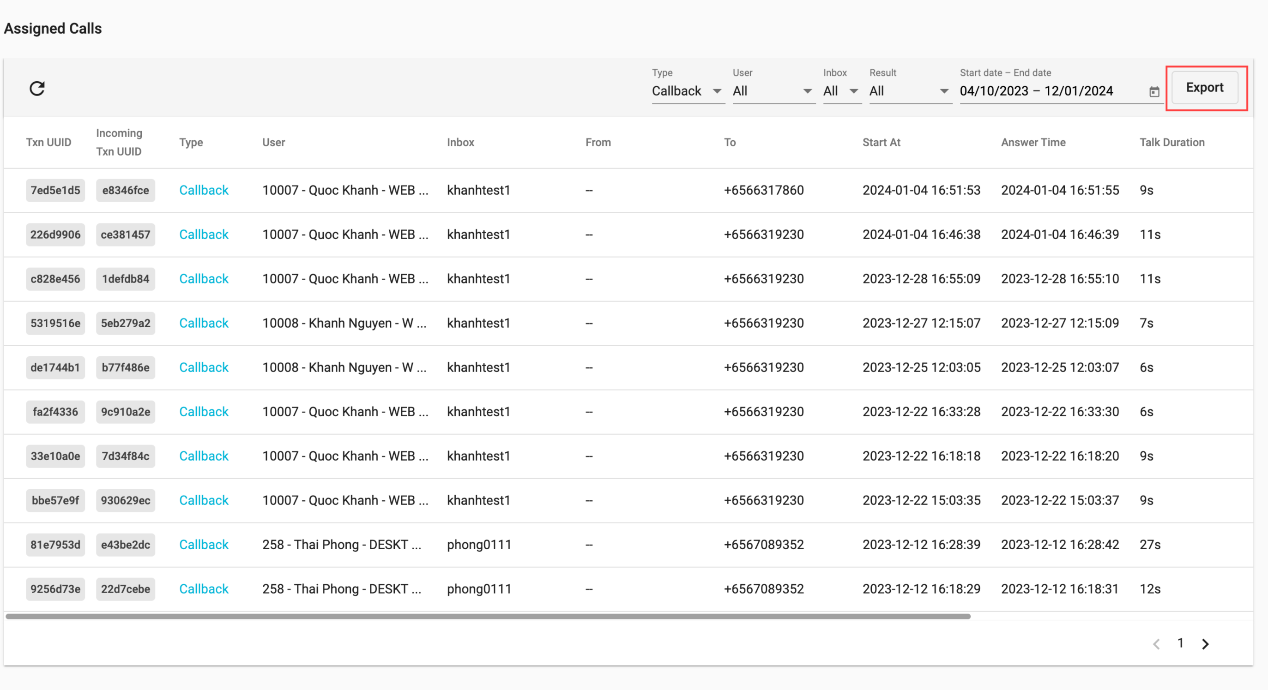Open Callback link in row fa2f4336

click(x=204, y=412)
